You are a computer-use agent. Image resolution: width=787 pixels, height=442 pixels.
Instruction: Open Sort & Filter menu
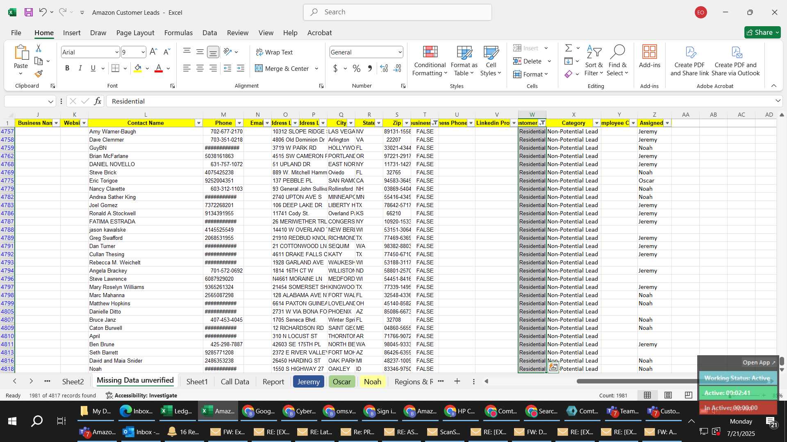pos(594,61)
